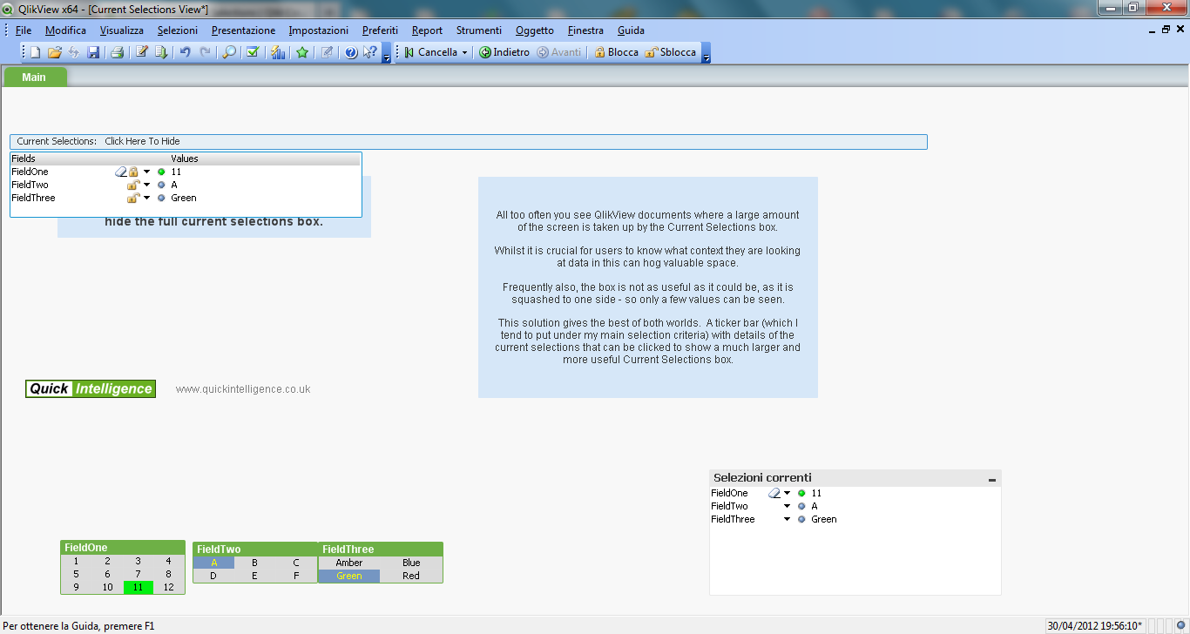Switch to the Main sheet tab
Screen dimensions: 1190x634
point(35,77)
